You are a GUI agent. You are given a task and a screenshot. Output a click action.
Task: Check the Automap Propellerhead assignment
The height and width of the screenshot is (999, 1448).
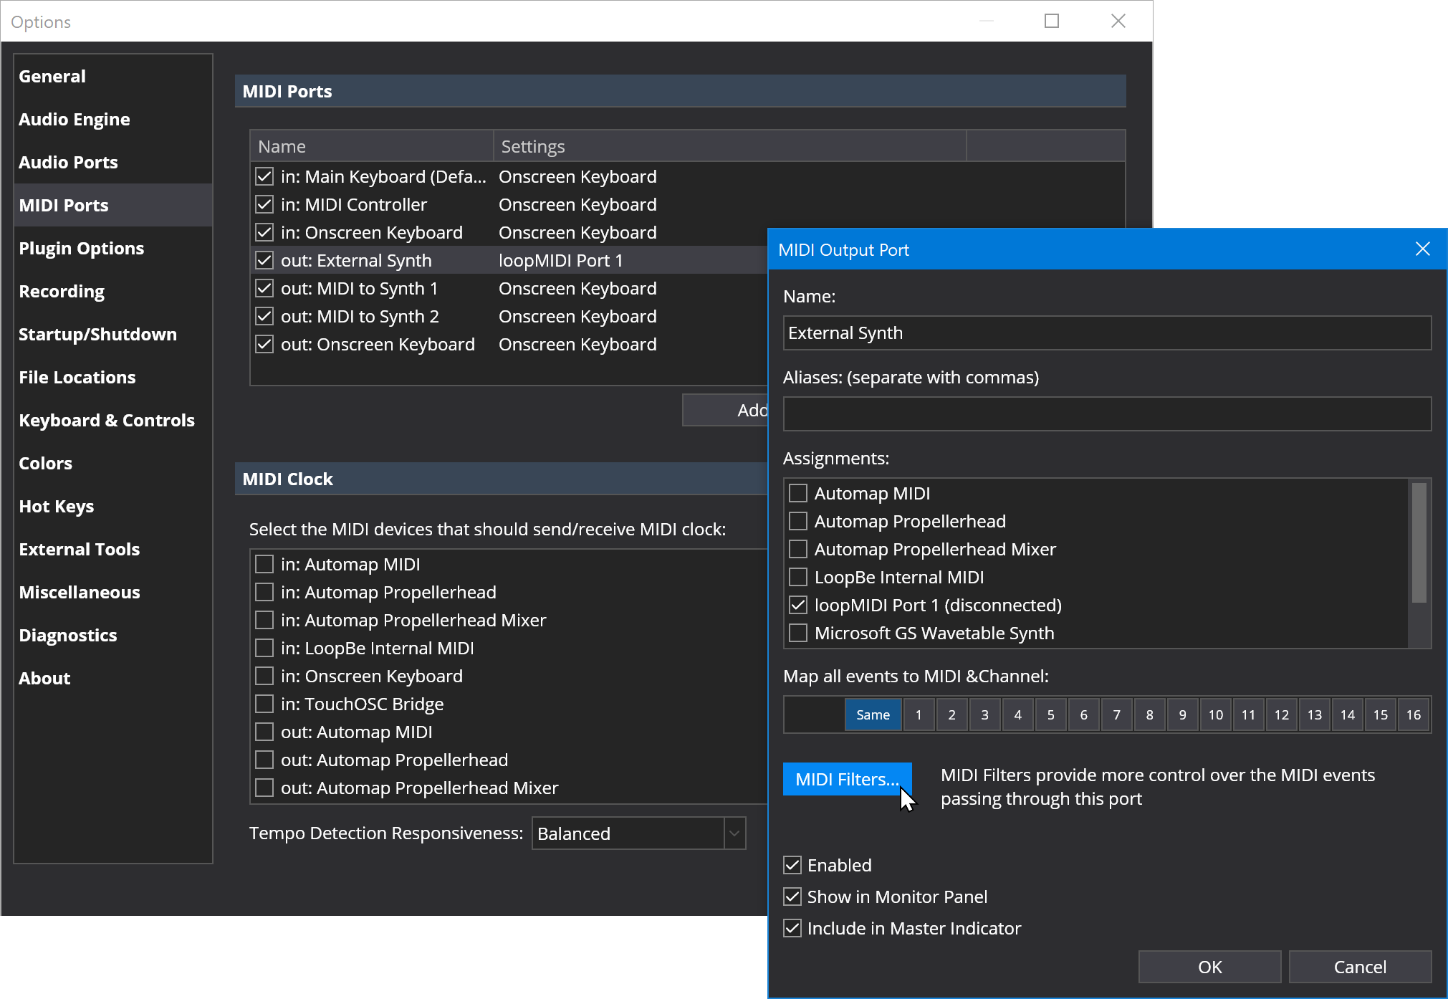[x=798, y=521]
